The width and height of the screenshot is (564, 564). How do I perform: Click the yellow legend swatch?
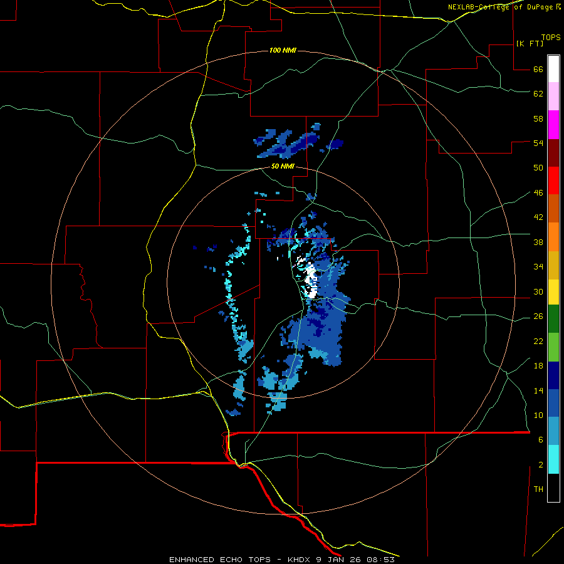553,292
